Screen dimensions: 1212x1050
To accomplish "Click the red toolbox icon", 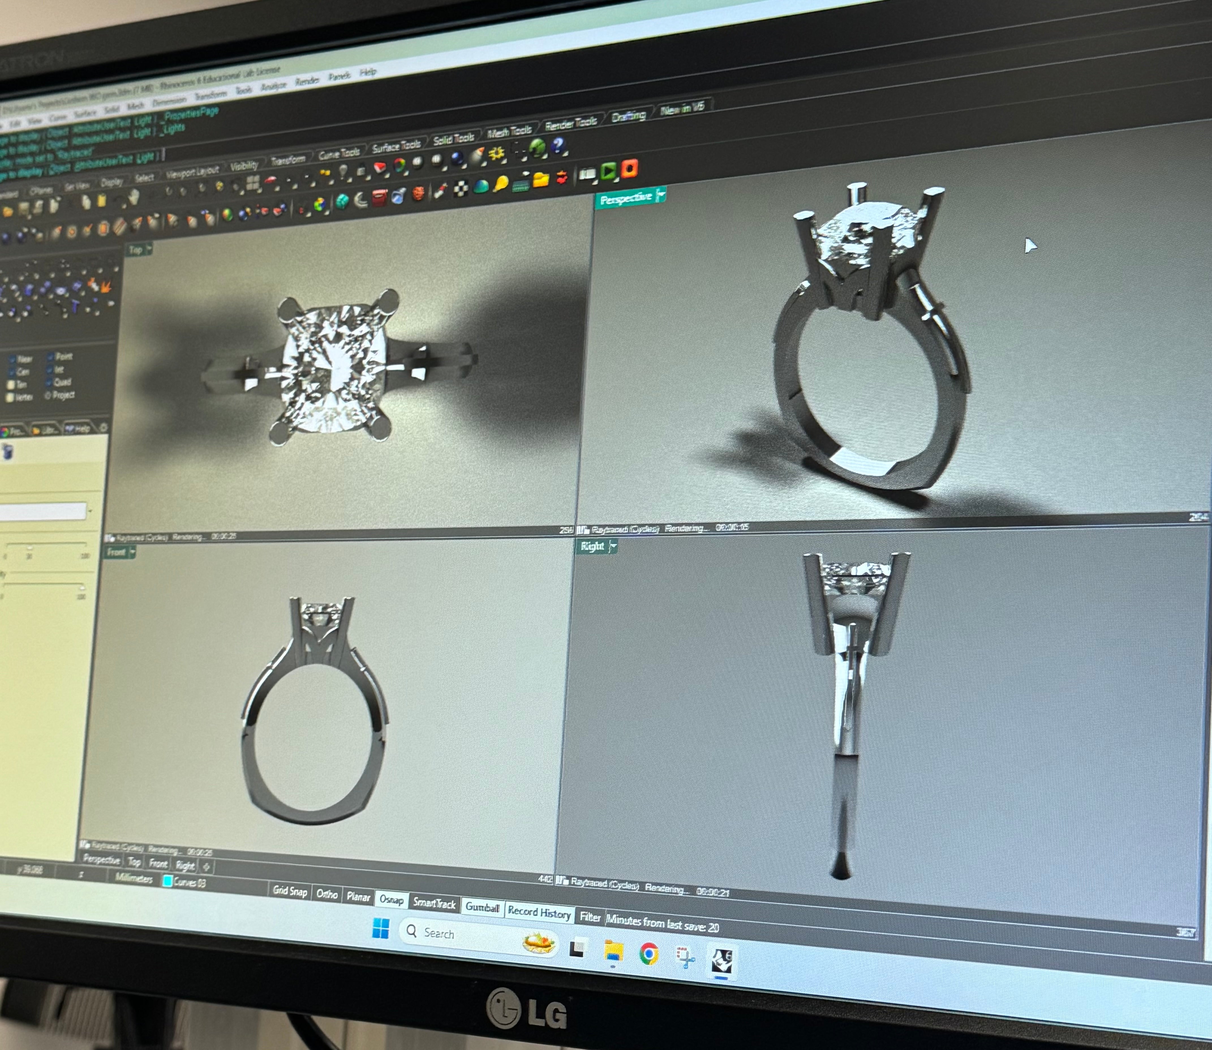I will (380, 198).
